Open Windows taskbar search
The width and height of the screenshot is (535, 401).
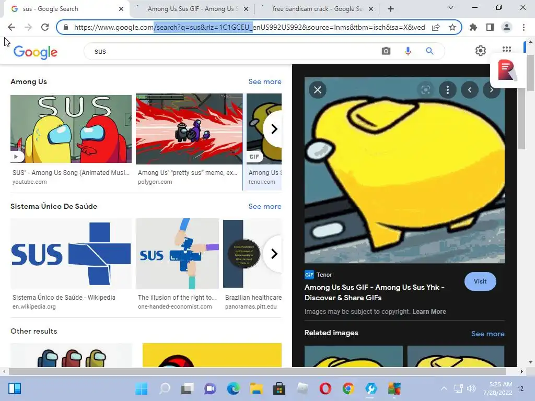(165, 388)
